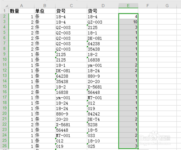This screenshot has width=181, height=150.
Task: Select cell C24 with MT-001
Action: tap(71, 135)
